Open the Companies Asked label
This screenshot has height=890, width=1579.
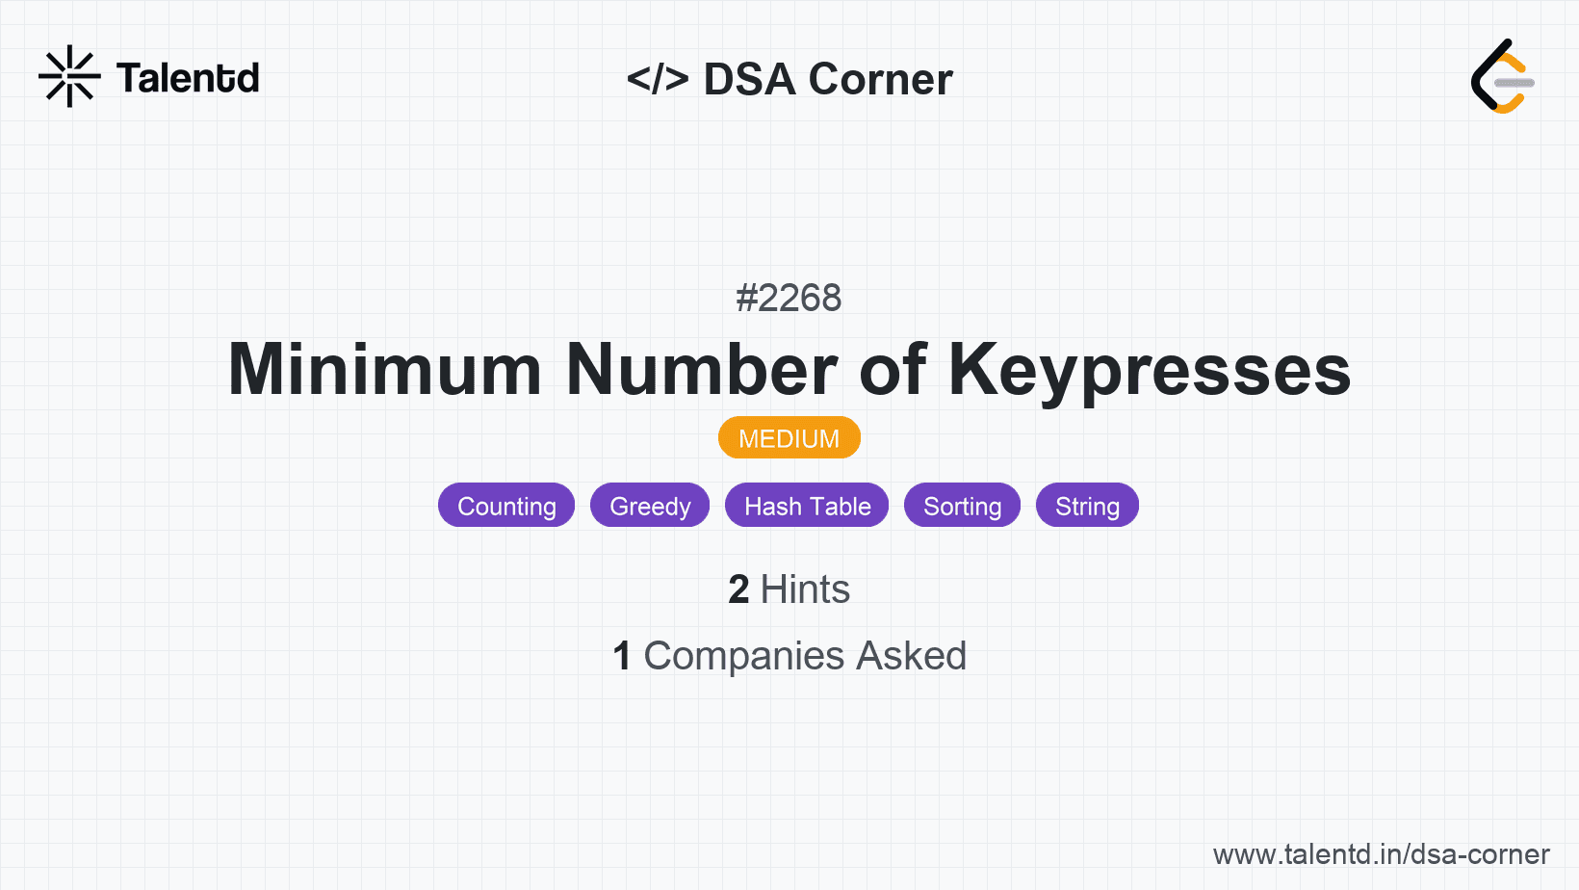pos(805,656)
